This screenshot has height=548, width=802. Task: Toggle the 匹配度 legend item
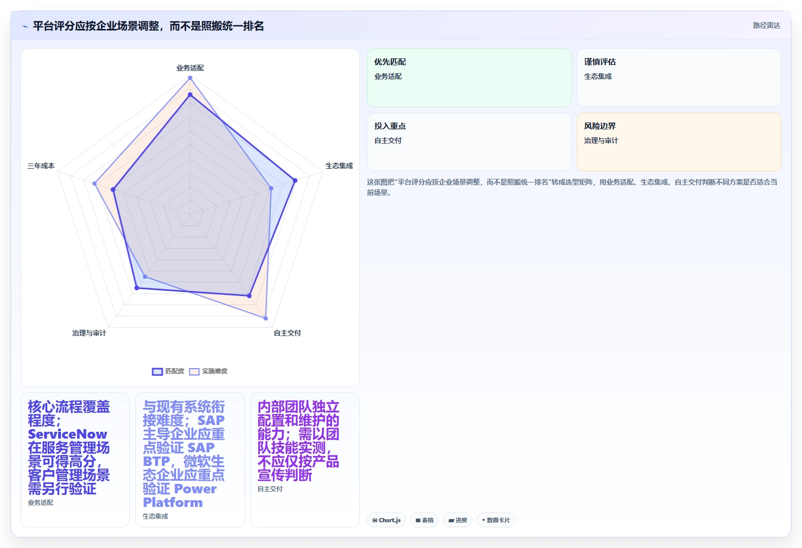(x=168, y=371)
